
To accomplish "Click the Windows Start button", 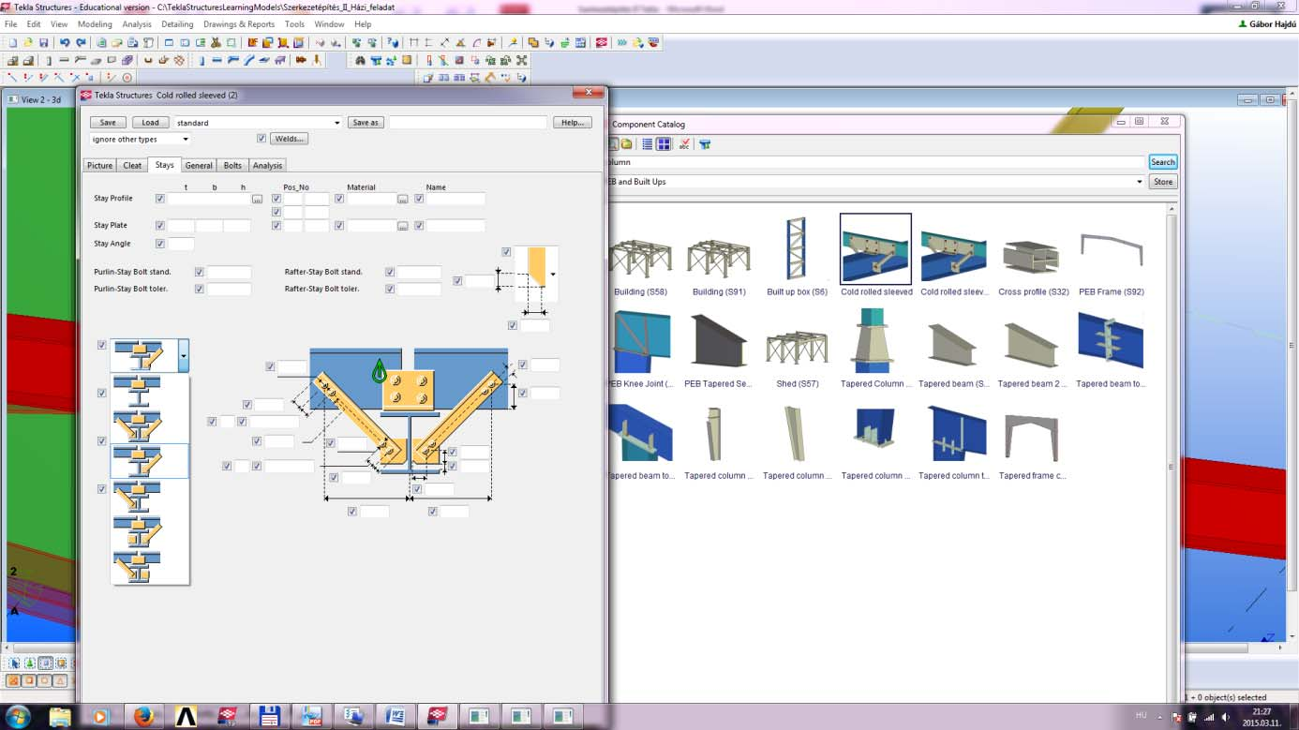I will 18,717.
